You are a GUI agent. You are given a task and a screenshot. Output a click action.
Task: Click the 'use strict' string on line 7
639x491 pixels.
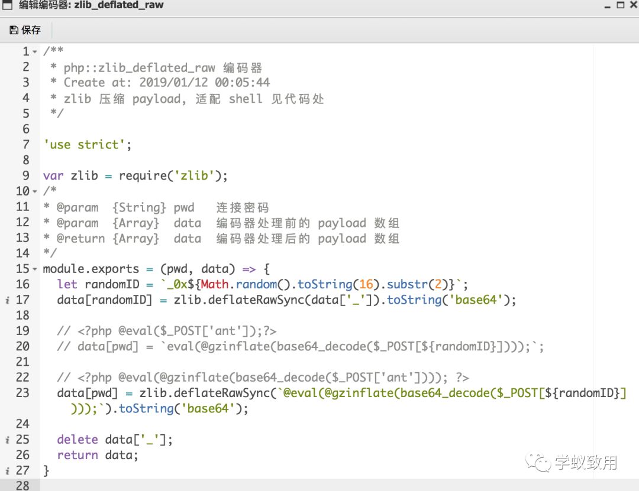click(84, 145)
